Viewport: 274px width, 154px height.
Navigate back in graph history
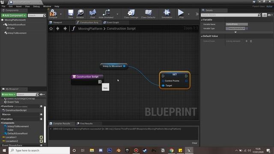(x=58, y=29)
